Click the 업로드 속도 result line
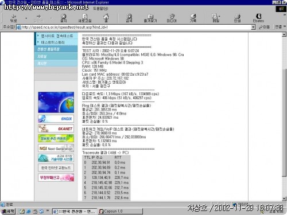Viewport: 287px width, 215px height. (x=117, y=98)
